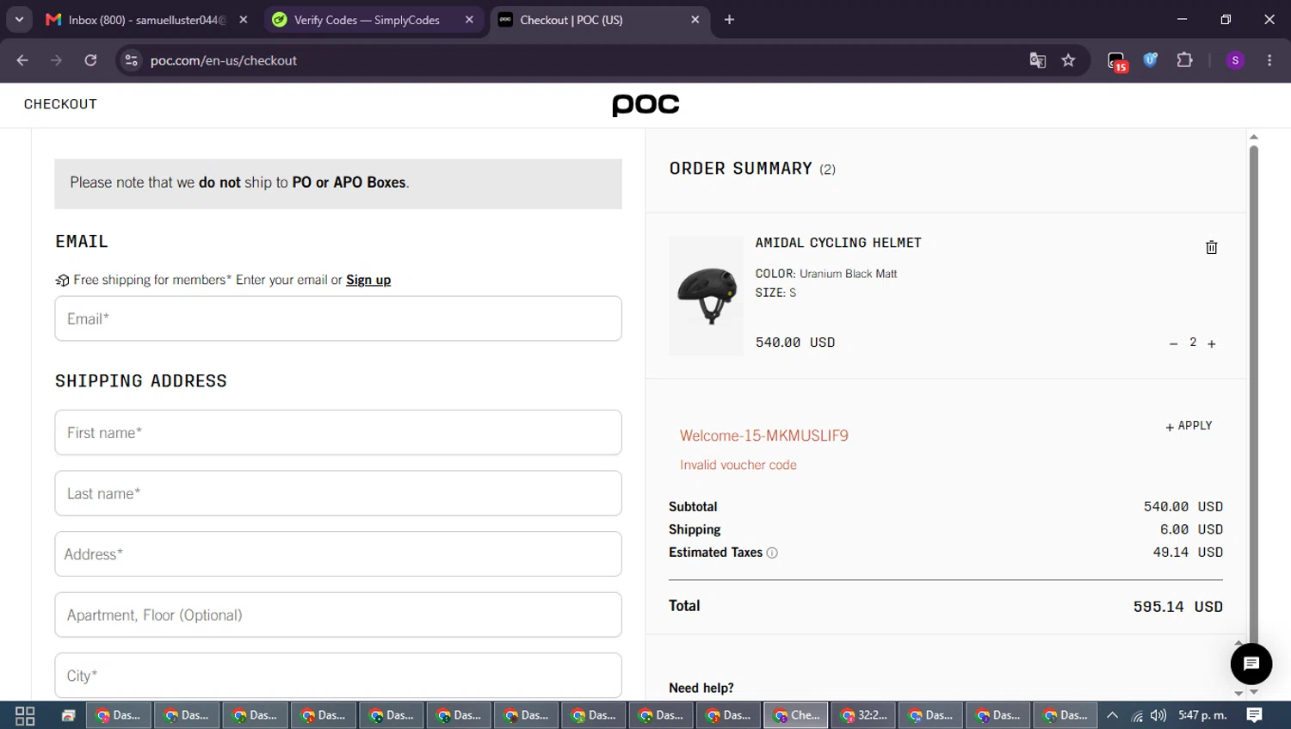Screen dimensions: 1291x729
Task: Open the live chat bubble
Action: [x=1251, y=664]
